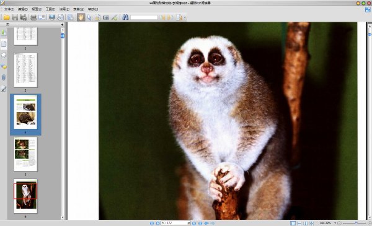Screen dimensions: 372x226
Task: Open the sixth menu in menu bar
Action: pyautogui.click(x=79, y=9)
